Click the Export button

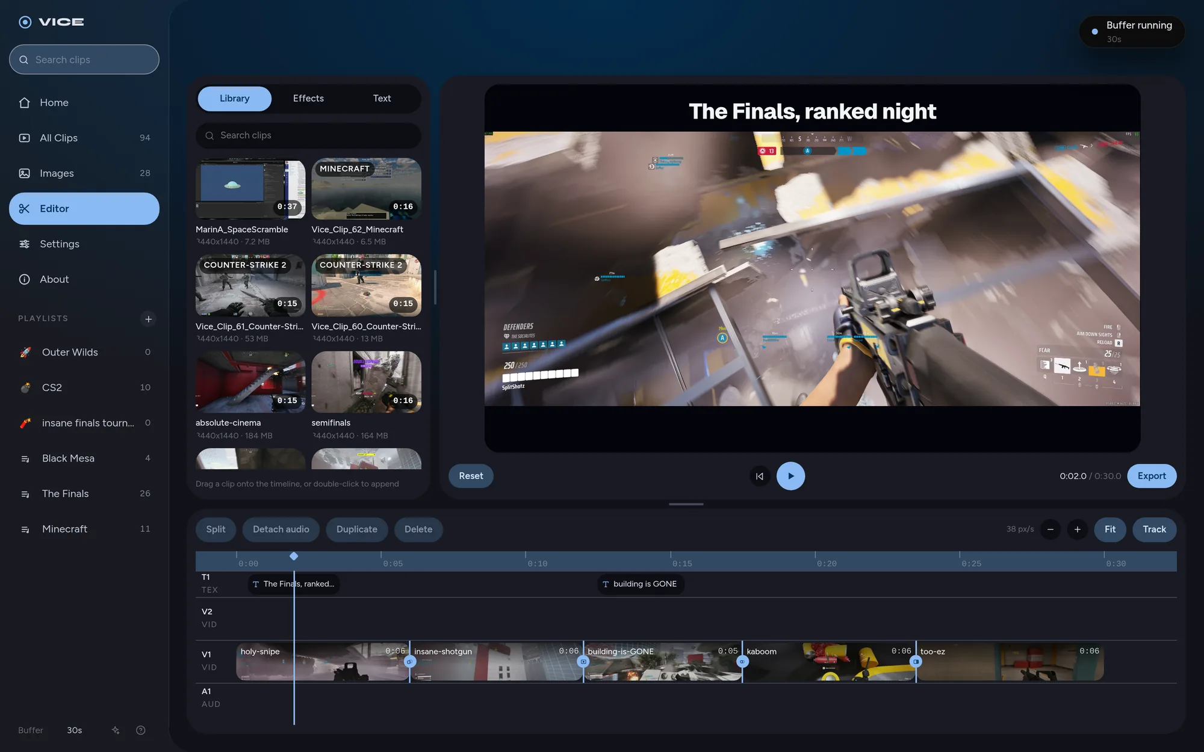(x=1152, y=476)
